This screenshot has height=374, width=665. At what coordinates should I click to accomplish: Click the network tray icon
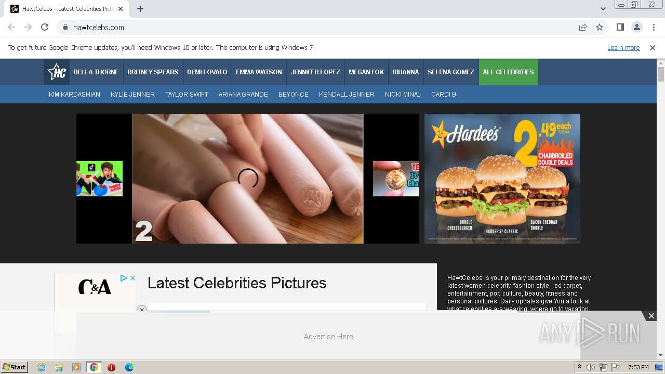[603, 367]
